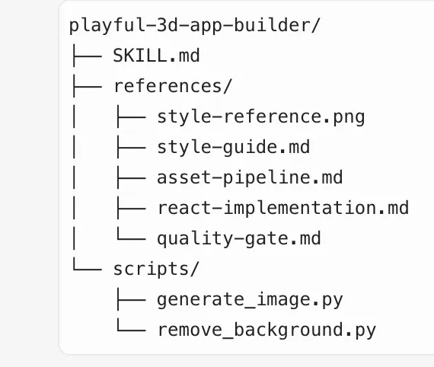Image resolution: width=434 pixels, height=367 pixels.
Task: Click remove_background.py script name
Action: pos(266,330)
